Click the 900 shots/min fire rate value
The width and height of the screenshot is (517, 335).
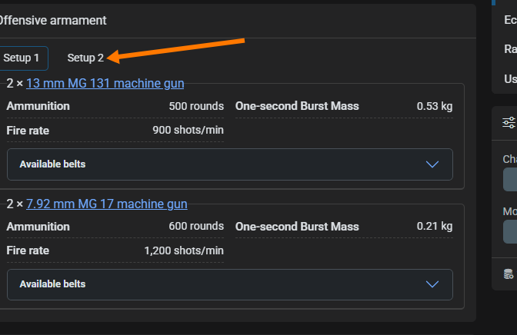pyautogui.click(x=188, y=130)
